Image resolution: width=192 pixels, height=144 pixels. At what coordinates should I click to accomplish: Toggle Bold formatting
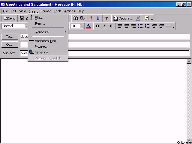tap(97, 26)
